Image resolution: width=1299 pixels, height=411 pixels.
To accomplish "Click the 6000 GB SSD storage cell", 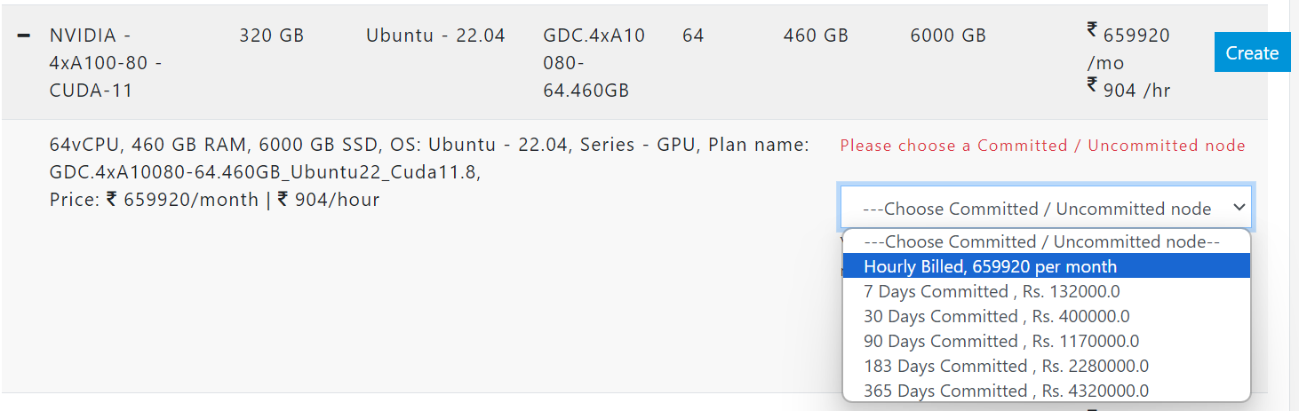I will 948,36.
